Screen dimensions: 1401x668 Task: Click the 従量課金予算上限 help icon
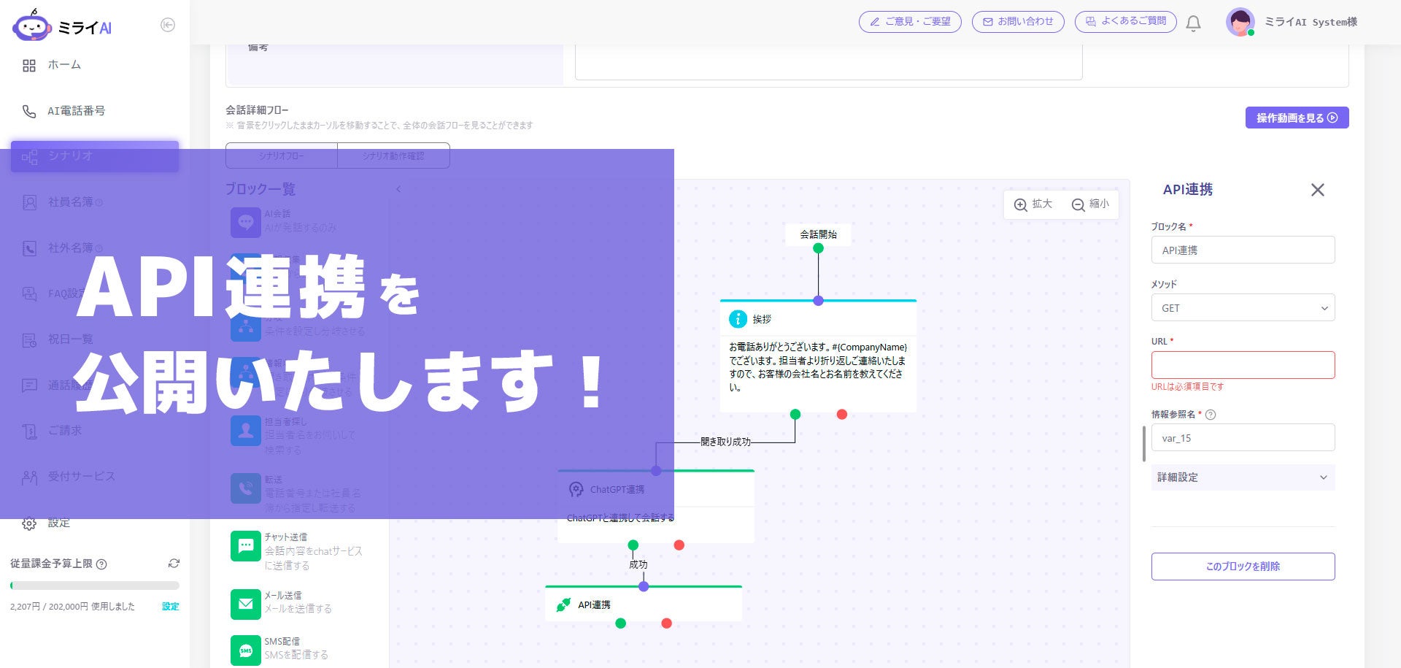click(101, 564)
